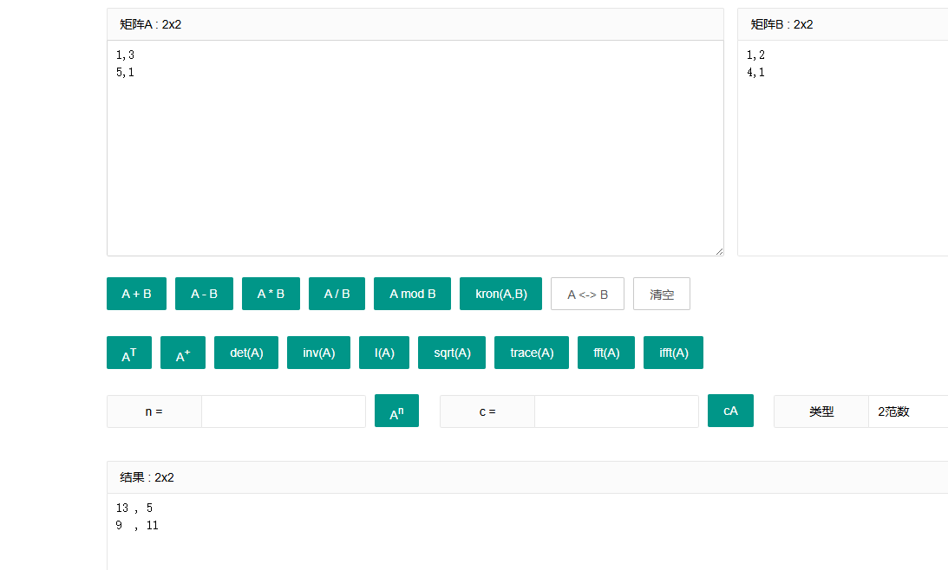Multiply matrices with A * B

[x=271, y=294]
